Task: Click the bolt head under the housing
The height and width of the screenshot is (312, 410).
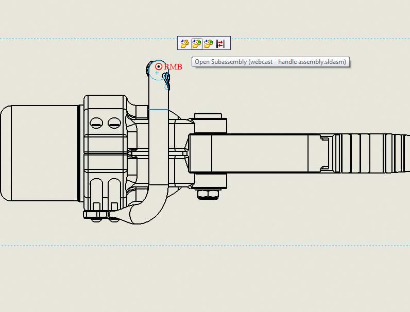Action: click(96, 214)
